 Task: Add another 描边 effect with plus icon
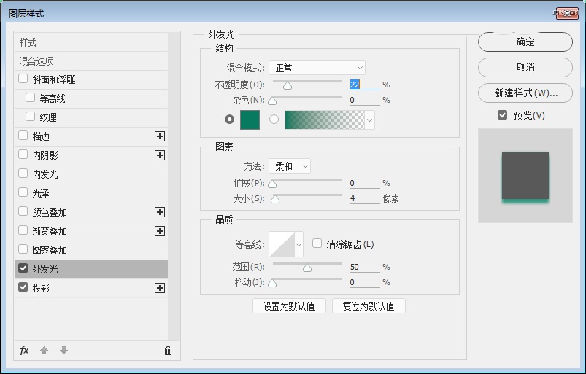(x=160, y=136)
